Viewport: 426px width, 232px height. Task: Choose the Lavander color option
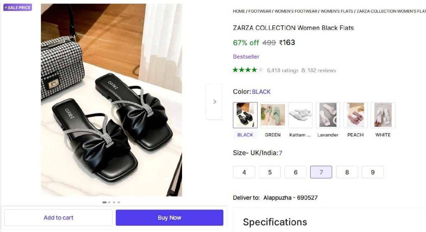pyautogui.click(x=328, y=115)
